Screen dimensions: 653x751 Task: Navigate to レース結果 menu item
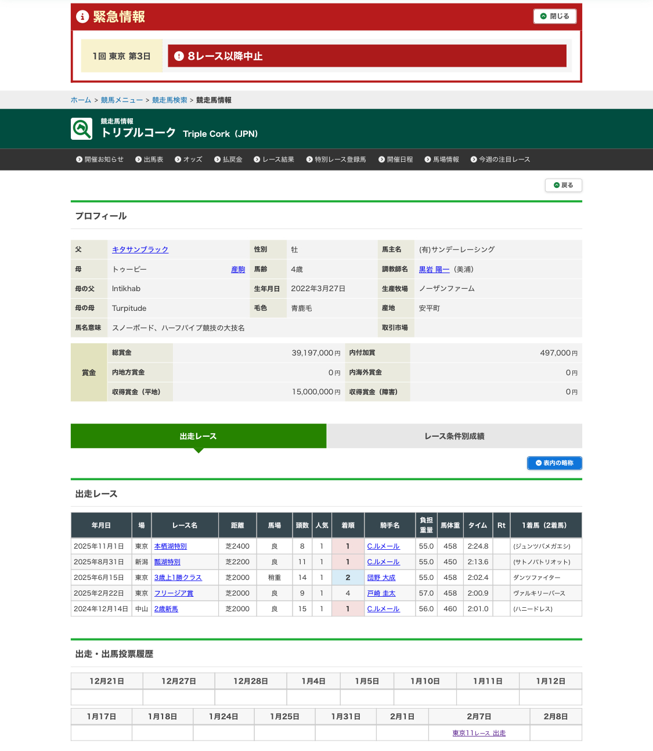point(274,159)
